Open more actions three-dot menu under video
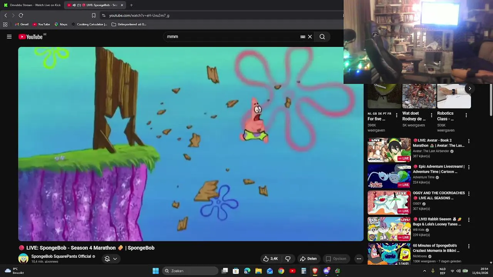The height and width of the screenshot is (277, 493). pos(359,259)
